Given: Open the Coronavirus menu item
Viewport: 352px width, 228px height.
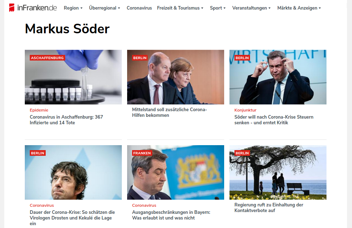Looking at the screenshot, I should [139, 8].
